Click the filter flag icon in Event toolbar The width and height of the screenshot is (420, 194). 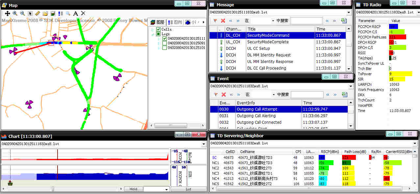tap(215, 95)
